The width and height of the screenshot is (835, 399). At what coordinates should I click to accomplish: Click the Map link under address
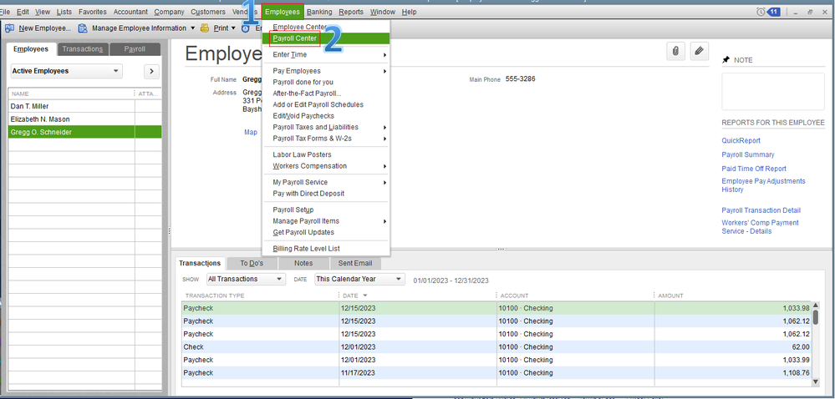pyautogui.click(x=250, y=132)
